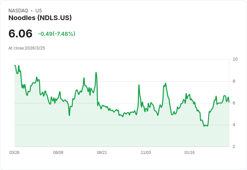Click the 6 y-axis price label

pyautogui.click(x=234, y=103)
